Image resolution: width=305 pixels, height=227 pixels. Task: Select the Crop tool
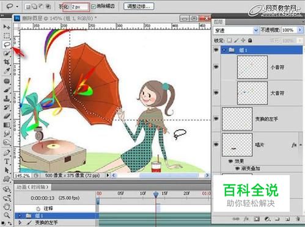(7, 62)
